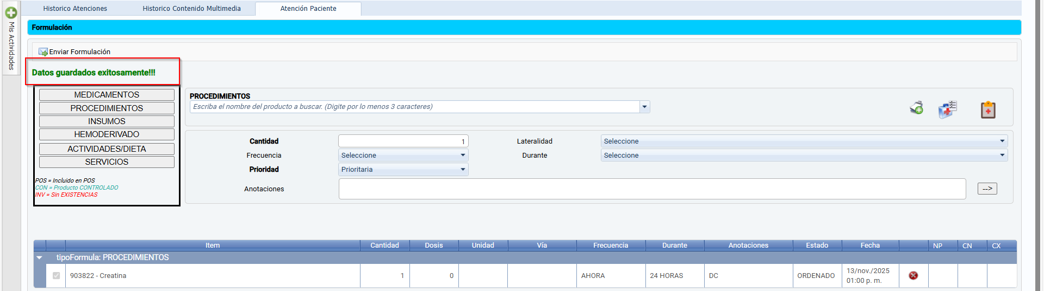1044x291 pixels.
Task: Click the medical clipboard icon
Action: point(988,109)
